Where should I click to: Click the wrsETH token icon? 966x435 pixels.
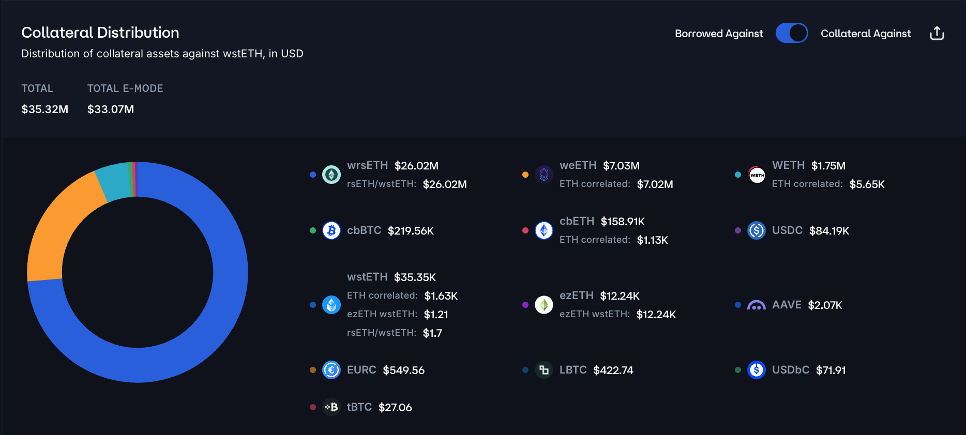tap(331, 175)
